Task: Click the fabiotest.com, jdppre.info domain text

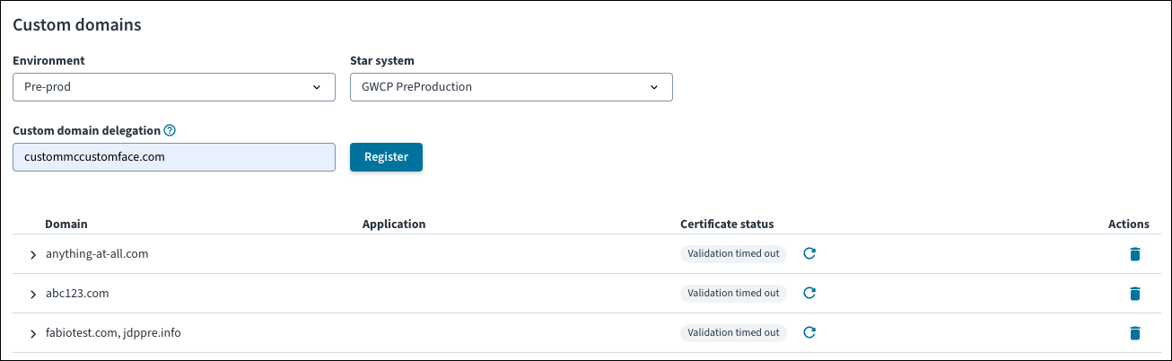Action: click(x=113, y=333)
